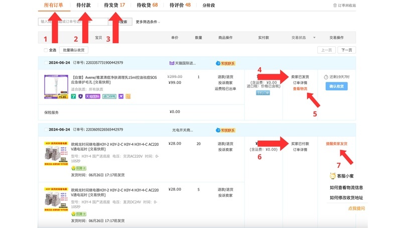The height and width of the screenshot is (228, 405).
Task: Click the blue 手机订单 badge
Action: (263, 92)
